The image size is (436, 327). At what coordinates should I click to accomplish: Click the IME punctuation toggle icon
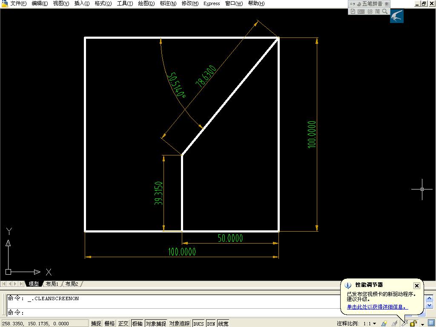coord(353,3)
